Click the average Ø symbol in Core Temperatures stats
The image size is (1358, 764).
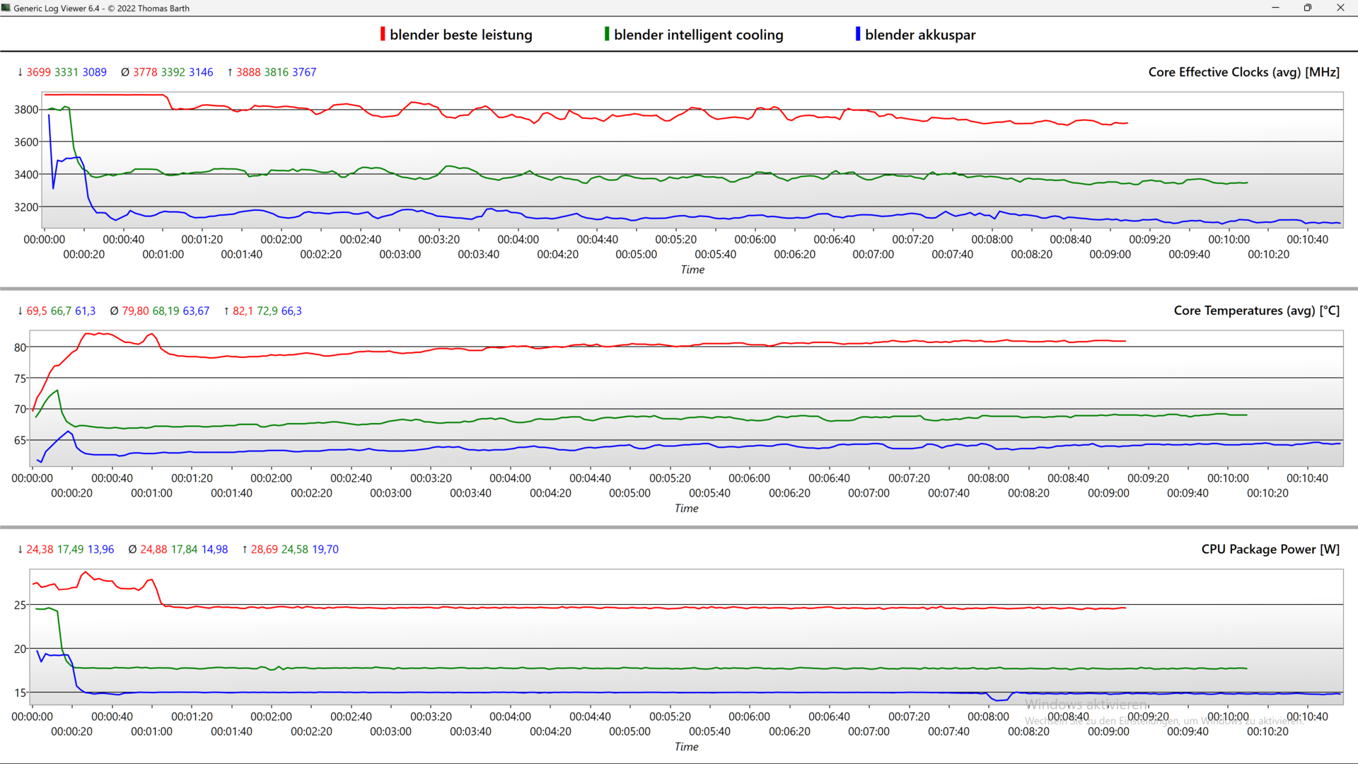[x=114, y=311]
